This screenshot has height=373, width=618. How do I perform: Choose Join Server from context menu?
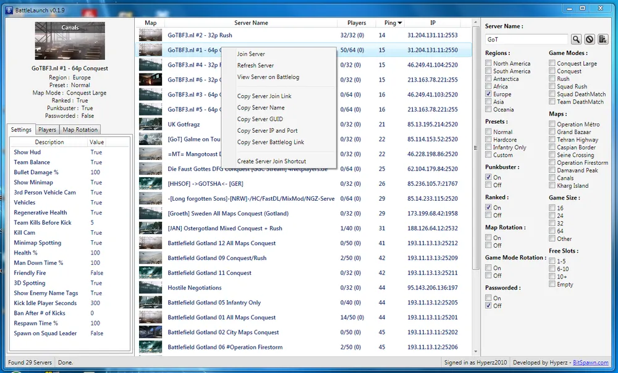(x=251, y=54)
